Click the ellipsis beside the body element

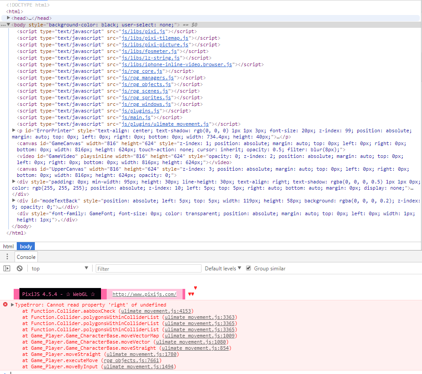click(x=3, y=25)
